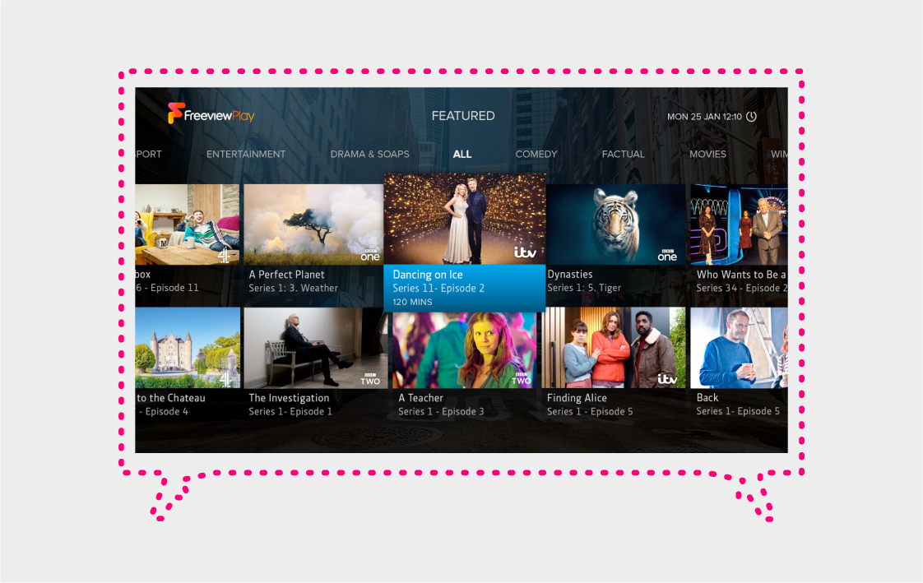Click 'Series 1: 5. Tiger' subtitle
This screenshot has width=923, height=583.
584,288
